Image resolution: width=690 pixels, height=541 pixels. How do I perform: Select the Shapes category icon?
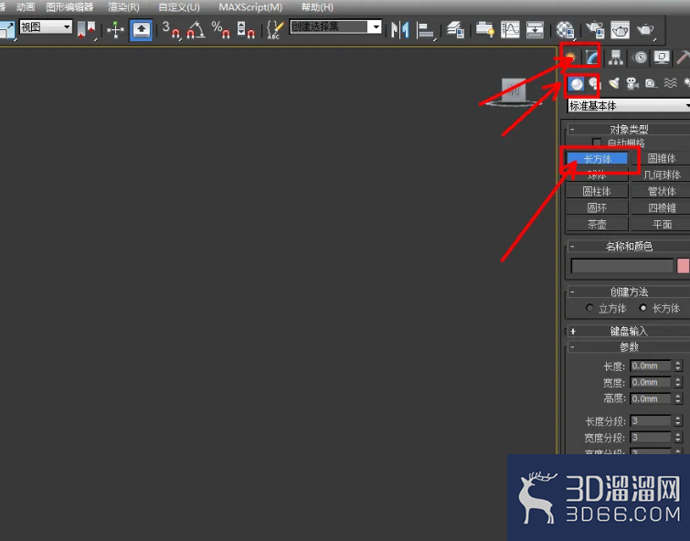click(595, 84)
